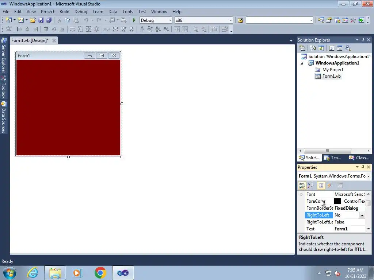
Task: Switch to Events lightning bolt view
Action: pos(329,186)
